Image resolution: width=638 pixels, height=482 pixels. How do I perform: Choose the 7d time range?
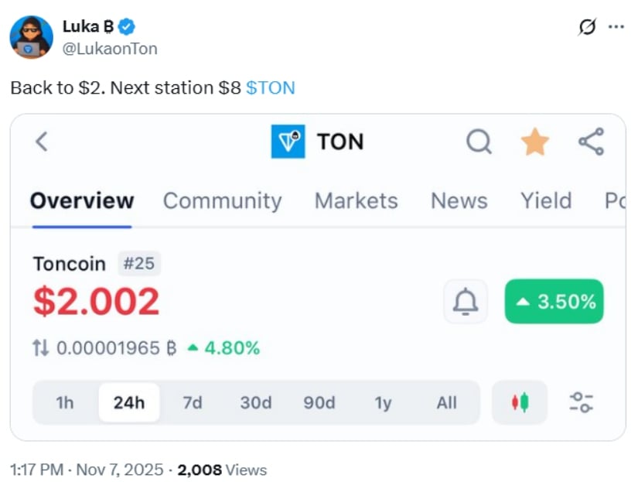coord(192,402)
